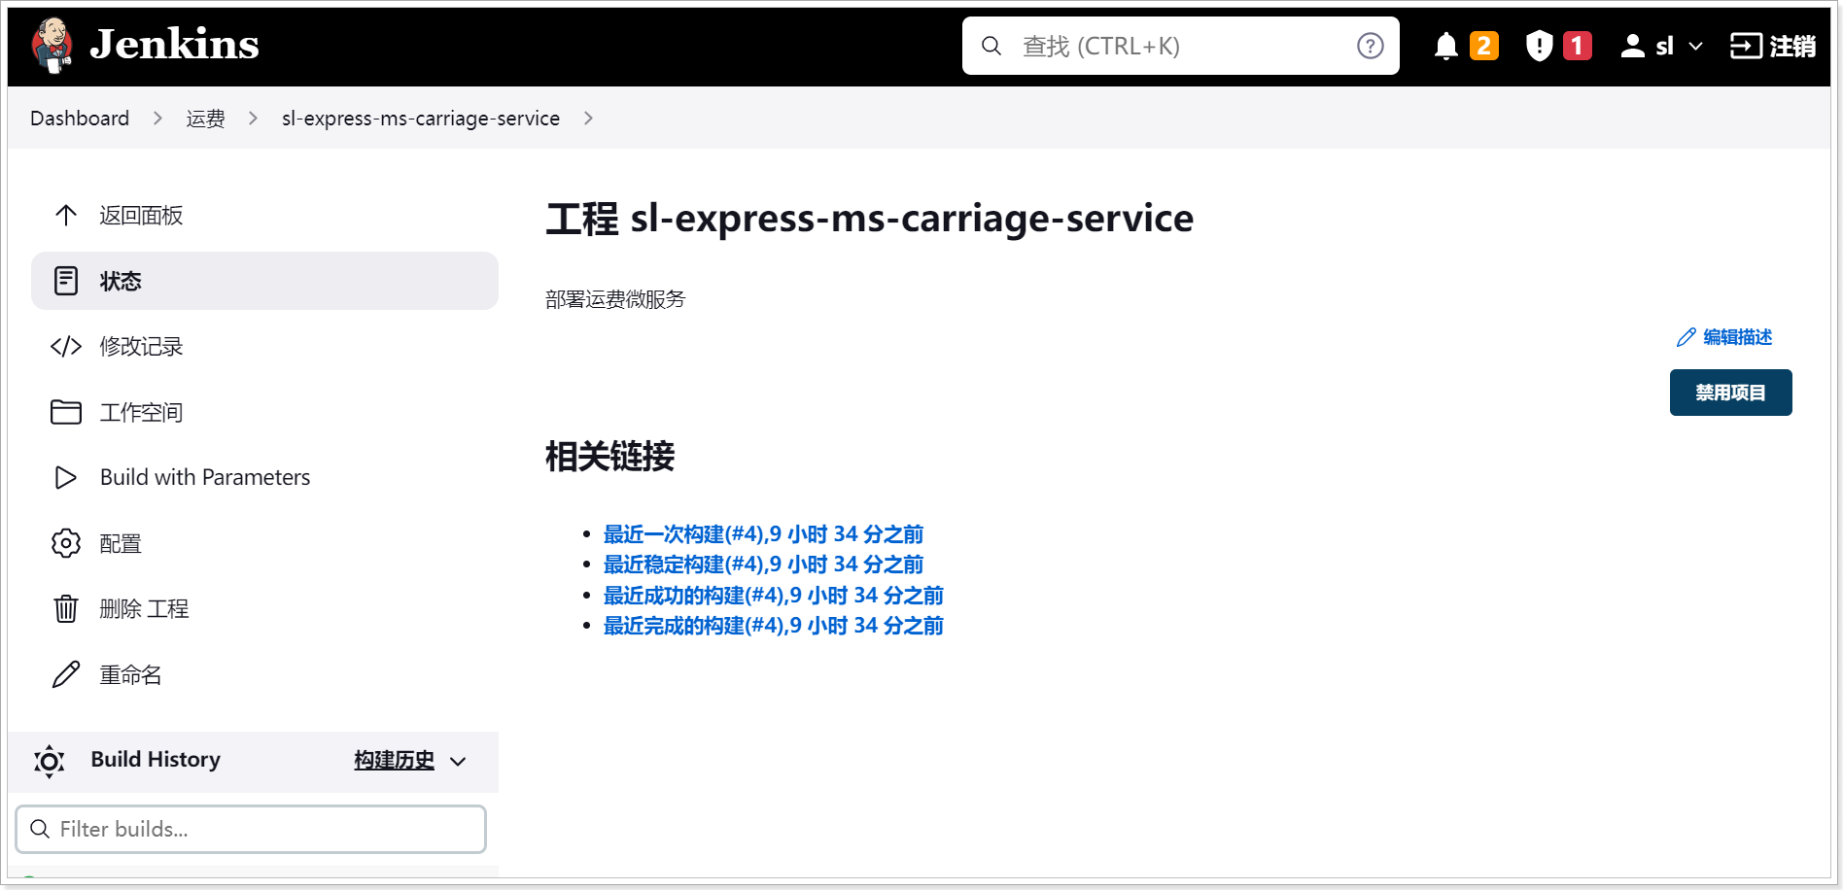Click the up arrow icon for 返回面板
This screenshot has height=890, width=1843.
click(x=66, y=216)
